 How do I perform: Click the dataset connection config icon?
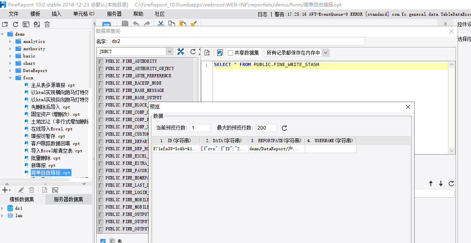tap(55, 190)
